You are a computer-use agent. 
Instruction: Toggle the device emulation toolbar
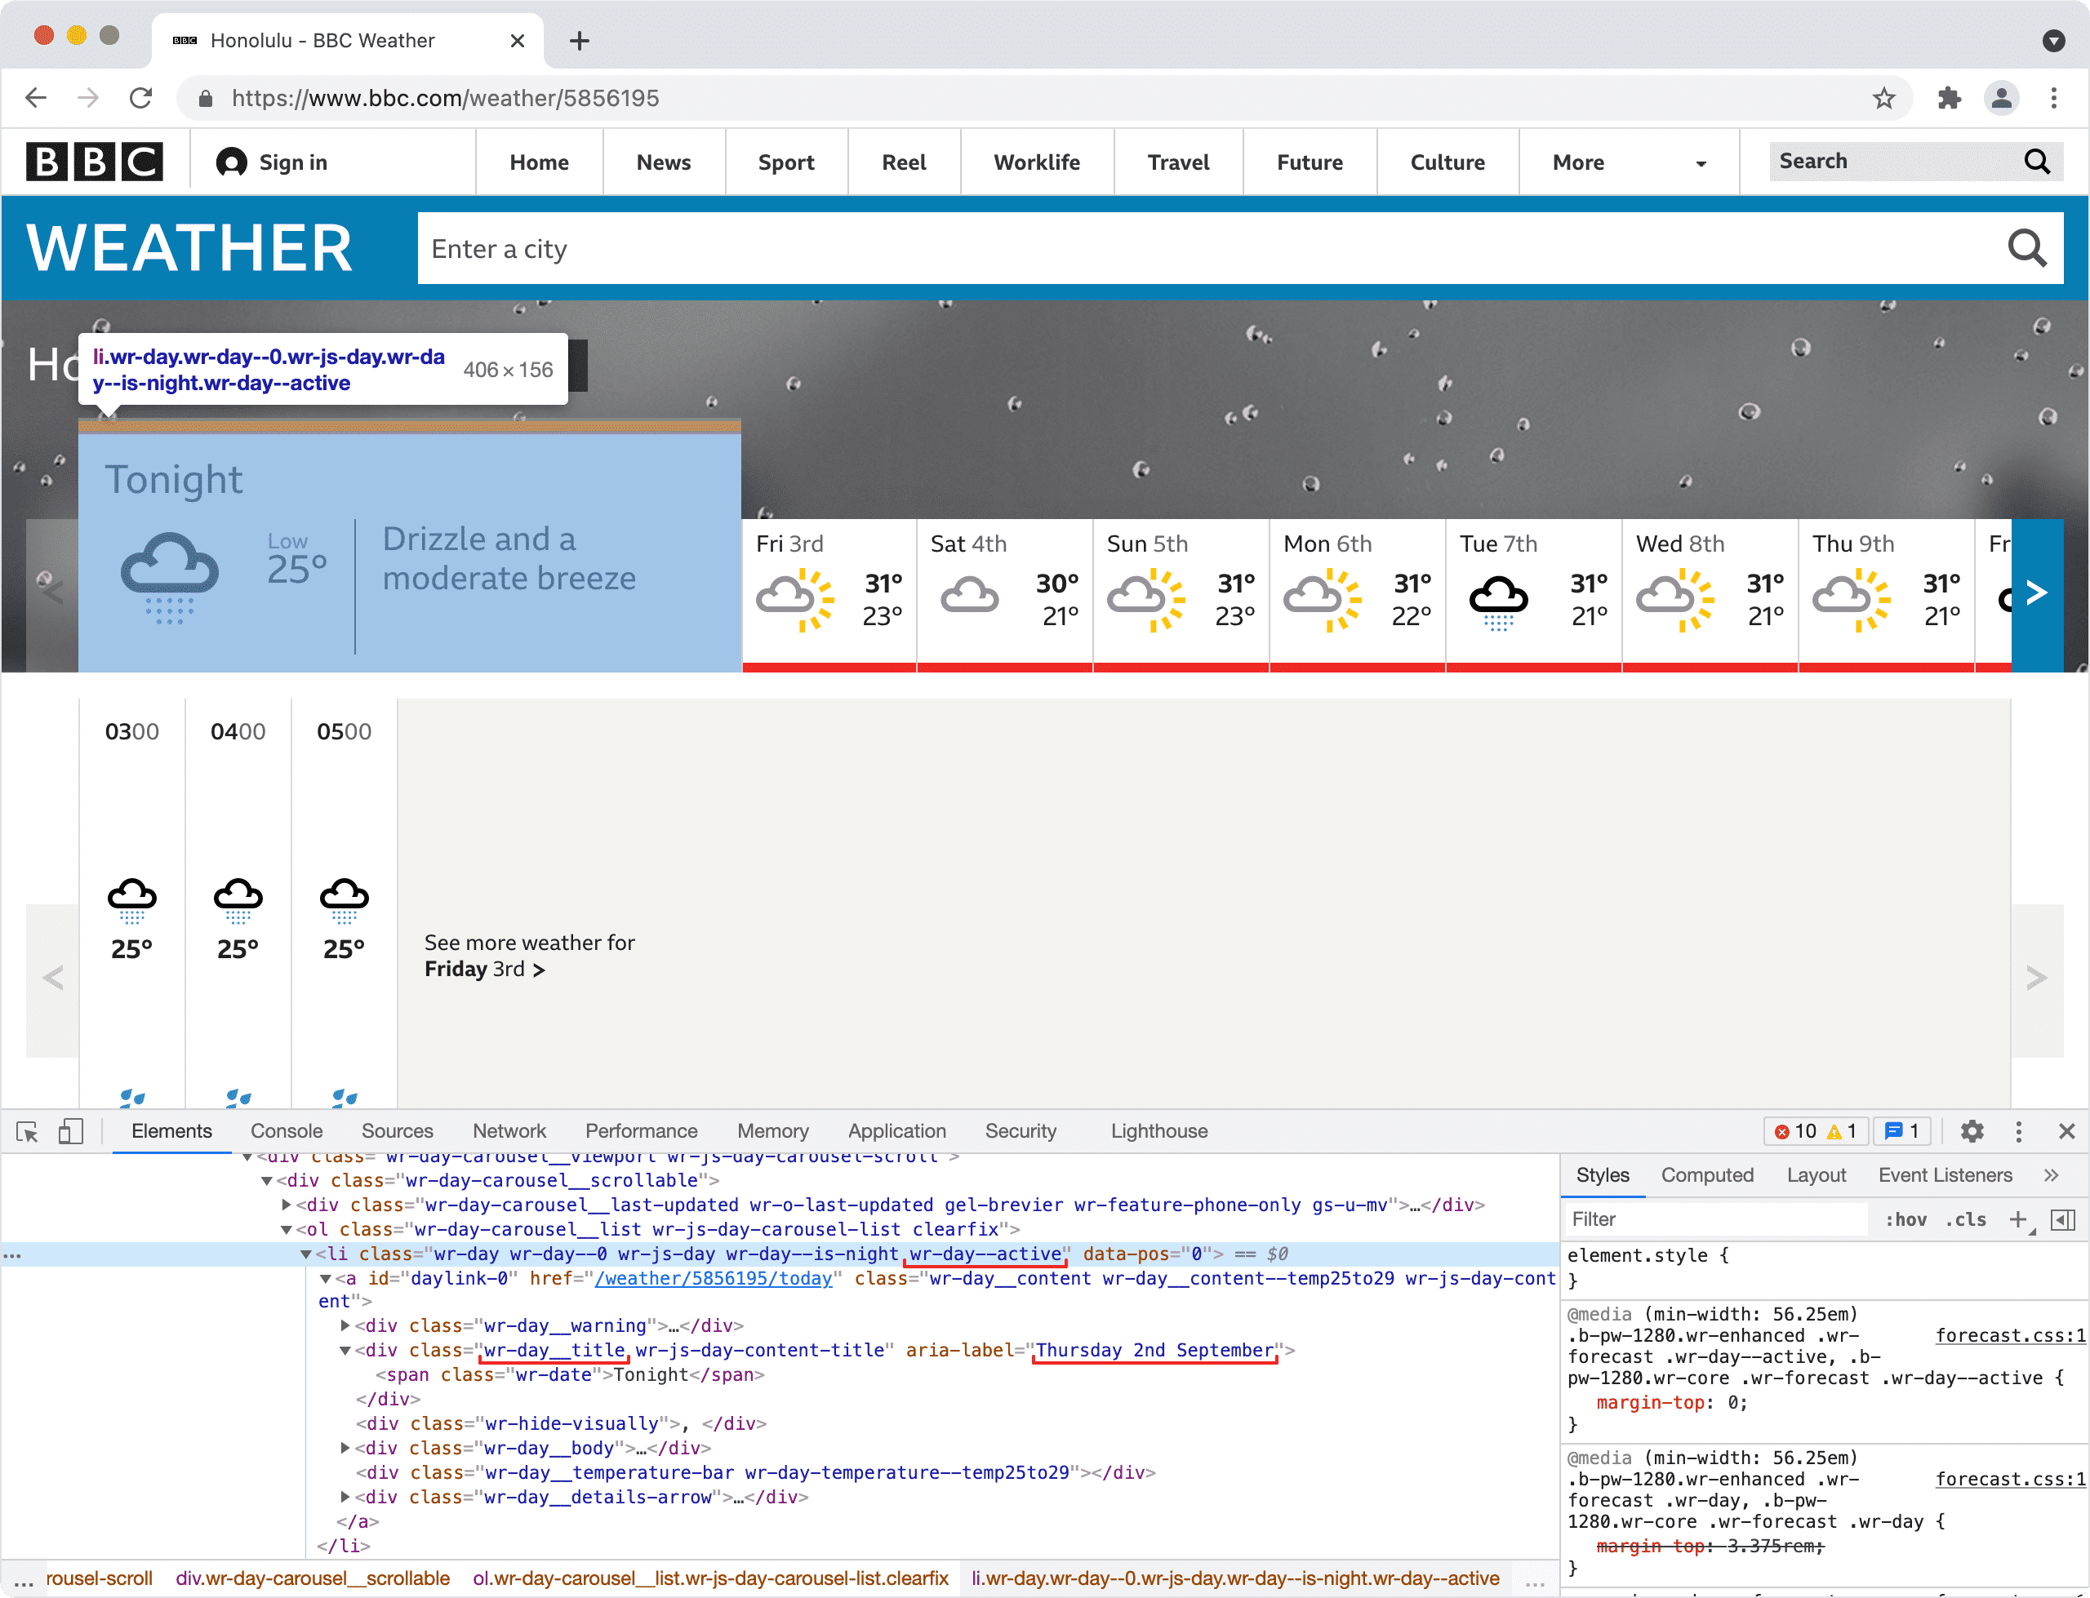coord(71,1132)
